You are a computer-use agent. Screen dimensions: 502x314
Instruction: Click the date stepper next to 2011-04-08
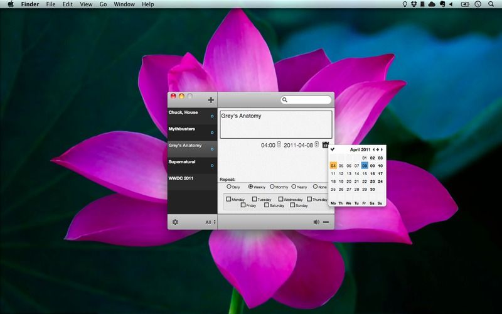[x=317, y=145]
